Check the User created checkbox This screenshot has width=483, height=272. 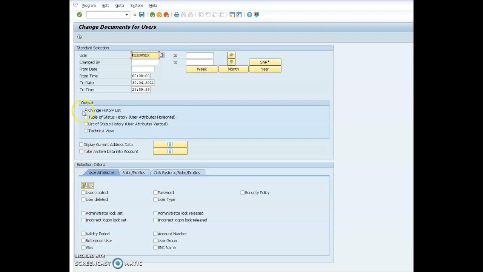click(83, 193)
